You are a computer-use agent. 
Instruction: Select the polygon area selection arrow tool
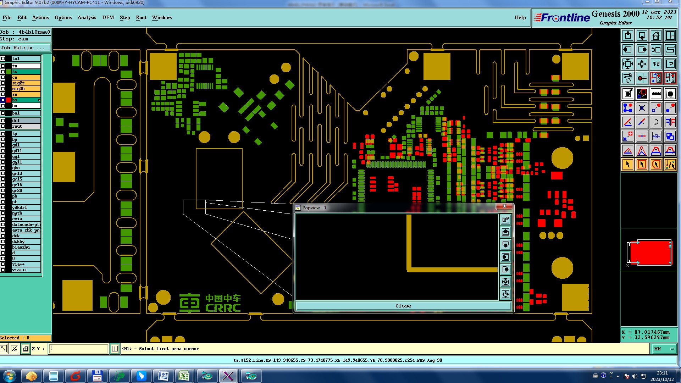pyautogui.click(x=656, y=165)
